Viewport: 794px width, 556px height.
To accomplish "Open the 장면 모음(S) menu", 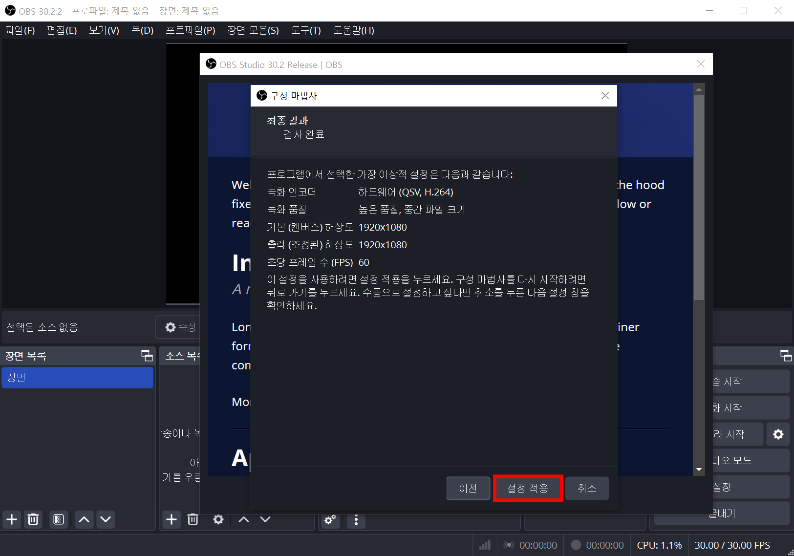I will click(253, 30).
